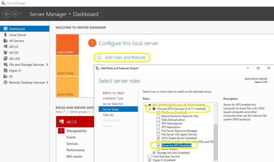Close the Add Roles and Features Wizard
The height and width of the screenshot is (162, 274).
tap(269, 68)
